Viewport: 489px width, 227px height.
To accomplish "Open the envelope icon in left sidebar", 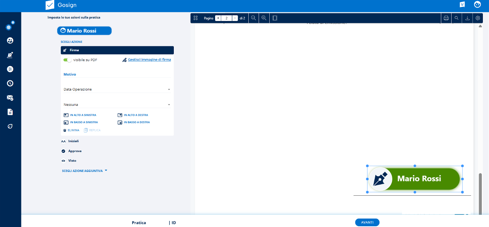I will coord(10,98).
